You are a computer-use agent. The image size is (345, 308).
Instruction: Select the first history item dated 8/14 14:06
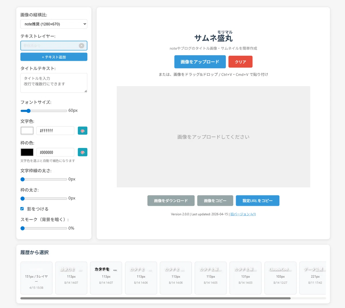[x=141, y=278]
